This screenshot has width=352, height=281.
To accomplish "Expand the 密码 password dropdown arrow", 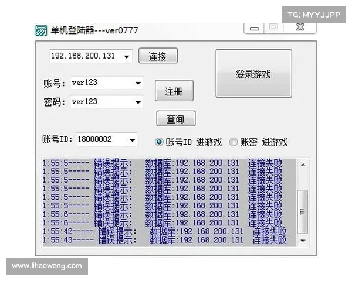I will (138, 102).
